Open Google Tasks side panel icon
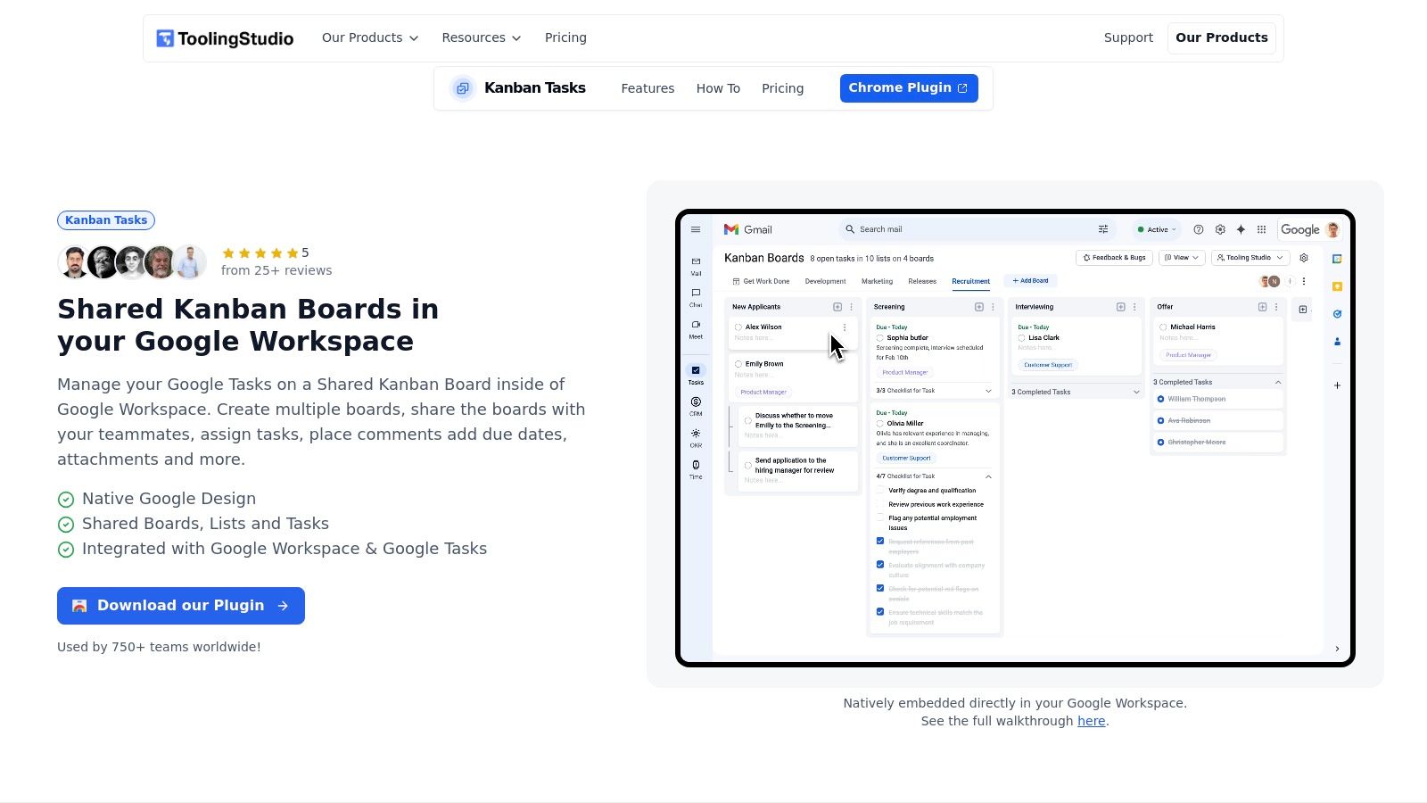Viewport: 1427px width, 803px height. click(1337, 314)
